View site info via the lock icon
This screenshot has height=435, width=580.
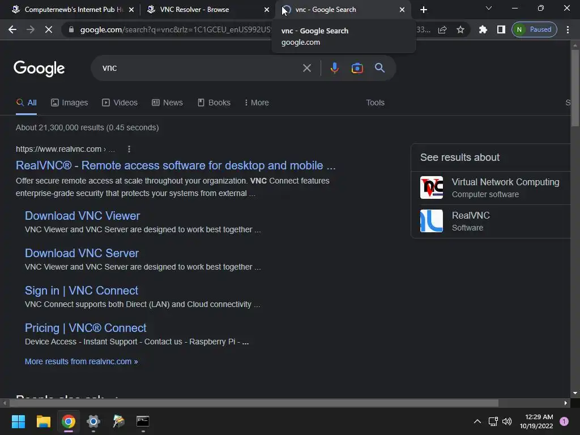point(71,29)
